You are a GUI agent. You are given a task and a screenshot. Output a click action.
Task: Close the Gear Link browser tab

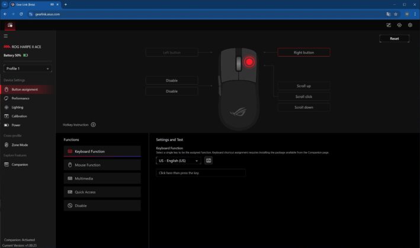tap(57, 5)
